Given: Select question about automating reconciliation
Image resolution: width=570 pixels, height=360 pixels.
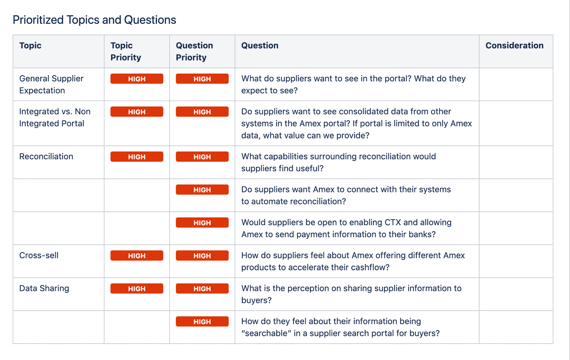Looking at the screenshot, I should pyautogui.click(x=346, y=195).
